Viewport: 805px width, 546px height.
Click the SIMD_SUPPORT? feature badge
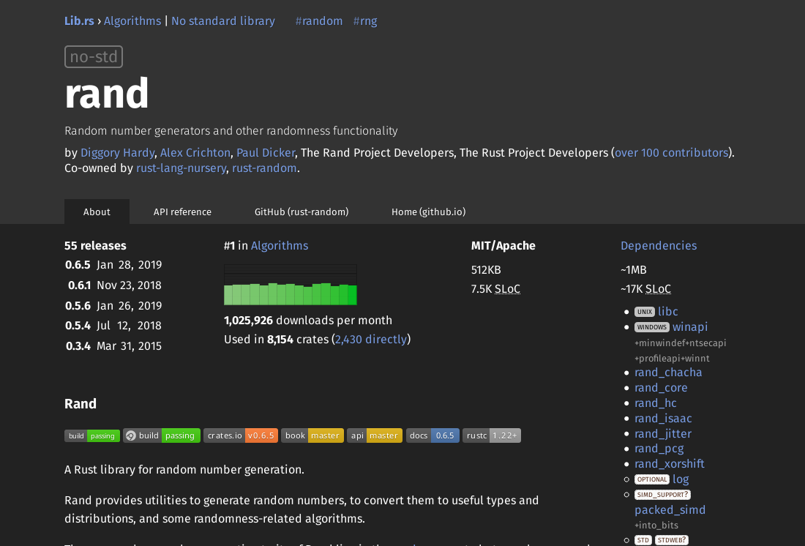click(662, 495)
